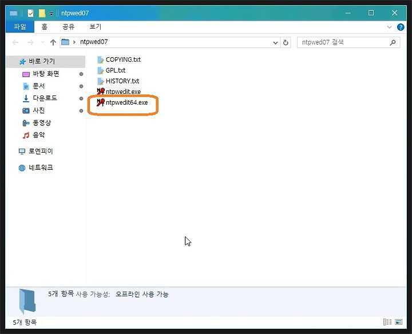Minimize the ntpwed07 window
Viewport: 412px width, 334px height.
click(348, 13)
